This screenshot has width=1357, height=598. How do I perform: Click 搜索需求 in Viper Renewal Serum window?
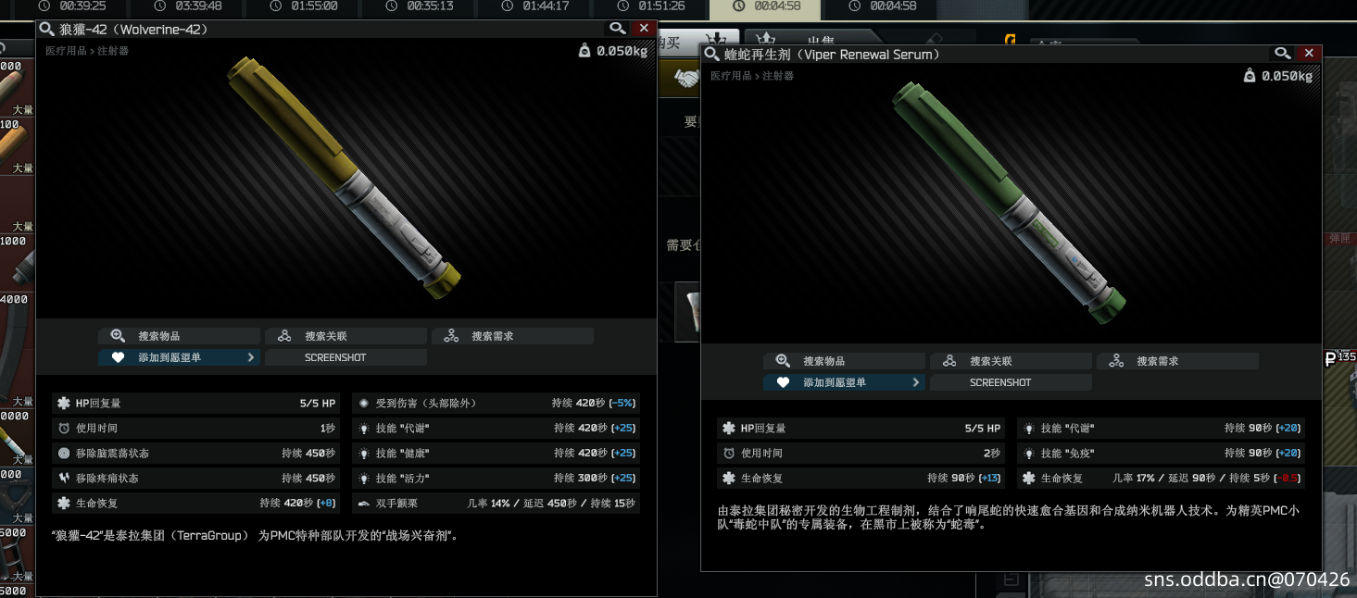[1178, 361]
